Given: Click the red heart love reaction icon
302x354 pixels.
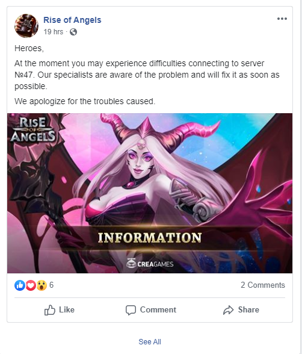Looking at the screenshot, I should [31, 285].
